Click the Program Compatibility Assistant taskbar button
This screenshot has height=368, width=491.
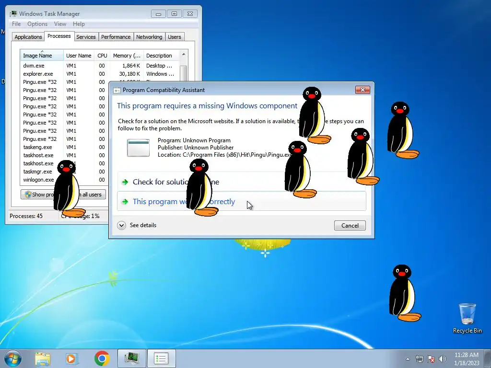pos(161,358)
